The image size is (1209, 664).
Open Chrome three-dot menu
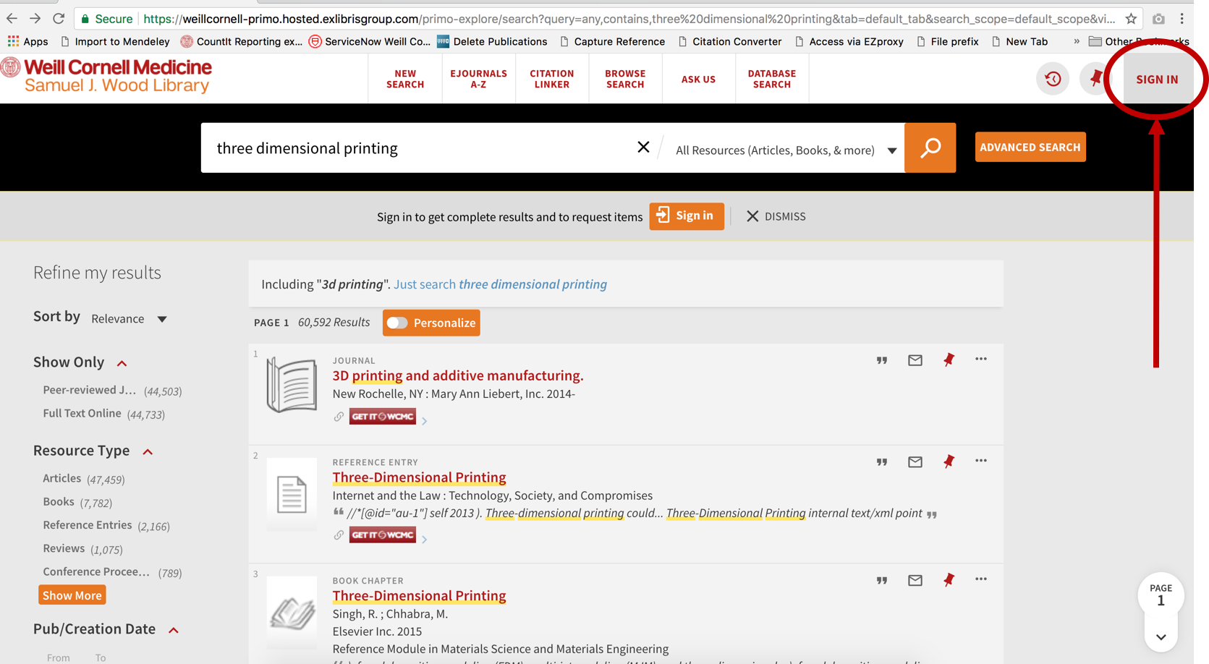coord(1182,19)
